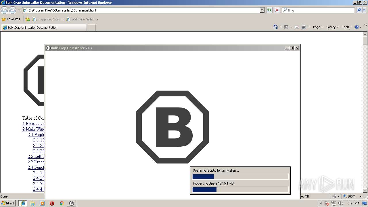Click the IE Back navigation arrow
This screenshot has width=368, height=207.
5,10
